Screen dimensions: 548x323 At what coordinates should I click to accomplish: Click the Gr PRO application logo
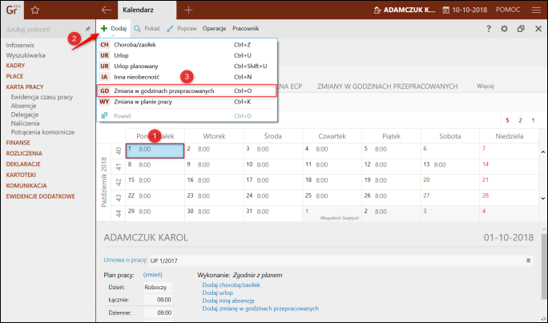[x=12, y=10]
